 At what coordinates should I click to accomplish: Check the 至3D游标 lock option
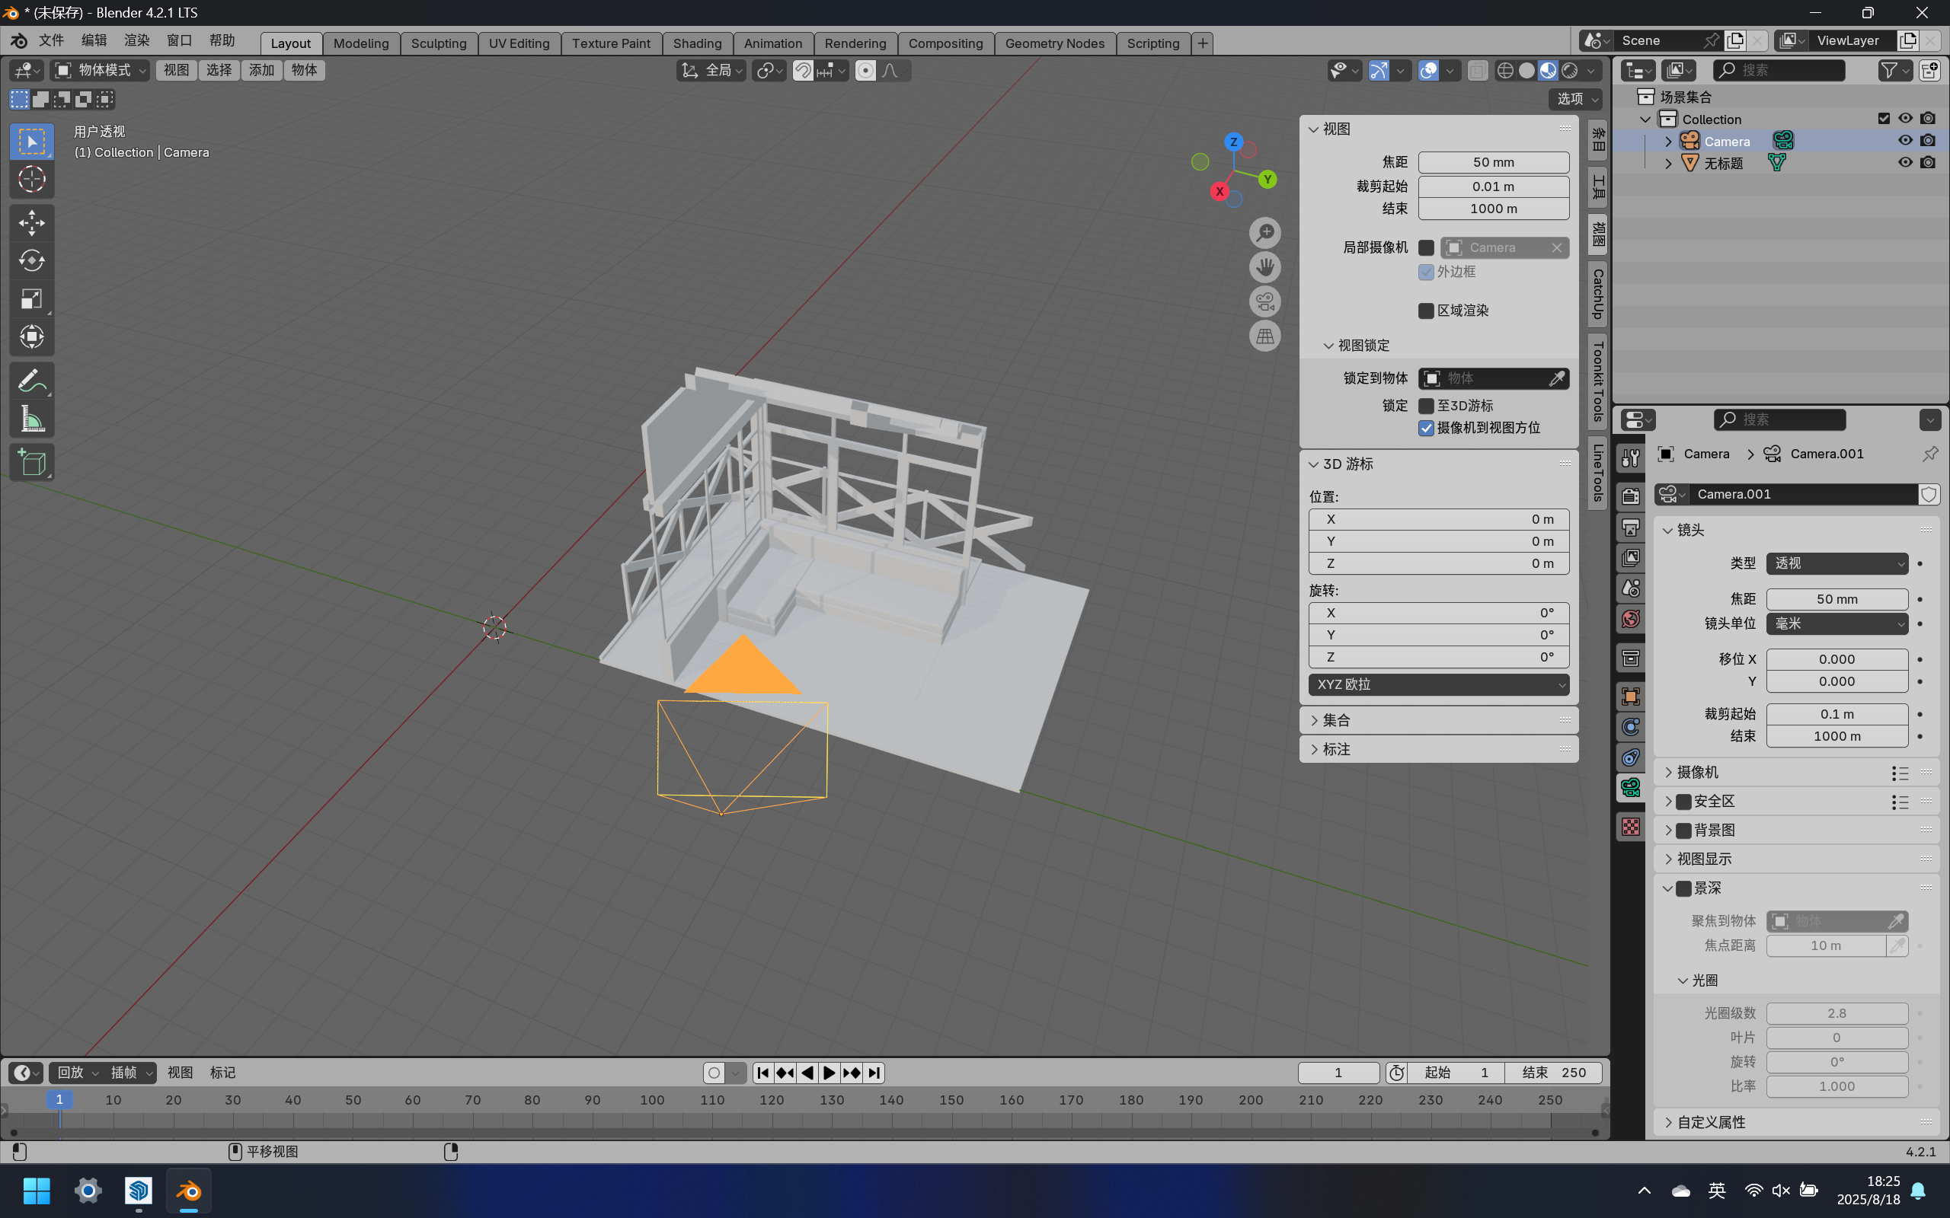pos(1426,406)
